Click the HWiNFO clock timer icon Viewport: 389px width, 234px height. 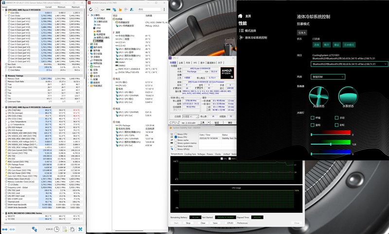(57, 229)
